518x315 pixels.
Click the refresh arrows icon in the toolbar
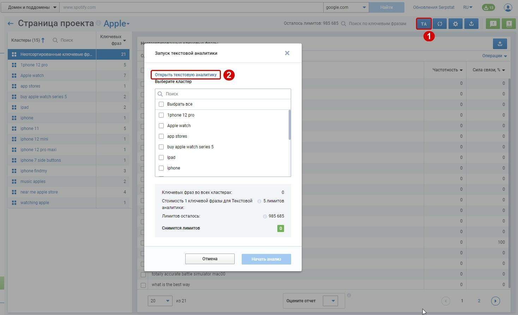440,24
